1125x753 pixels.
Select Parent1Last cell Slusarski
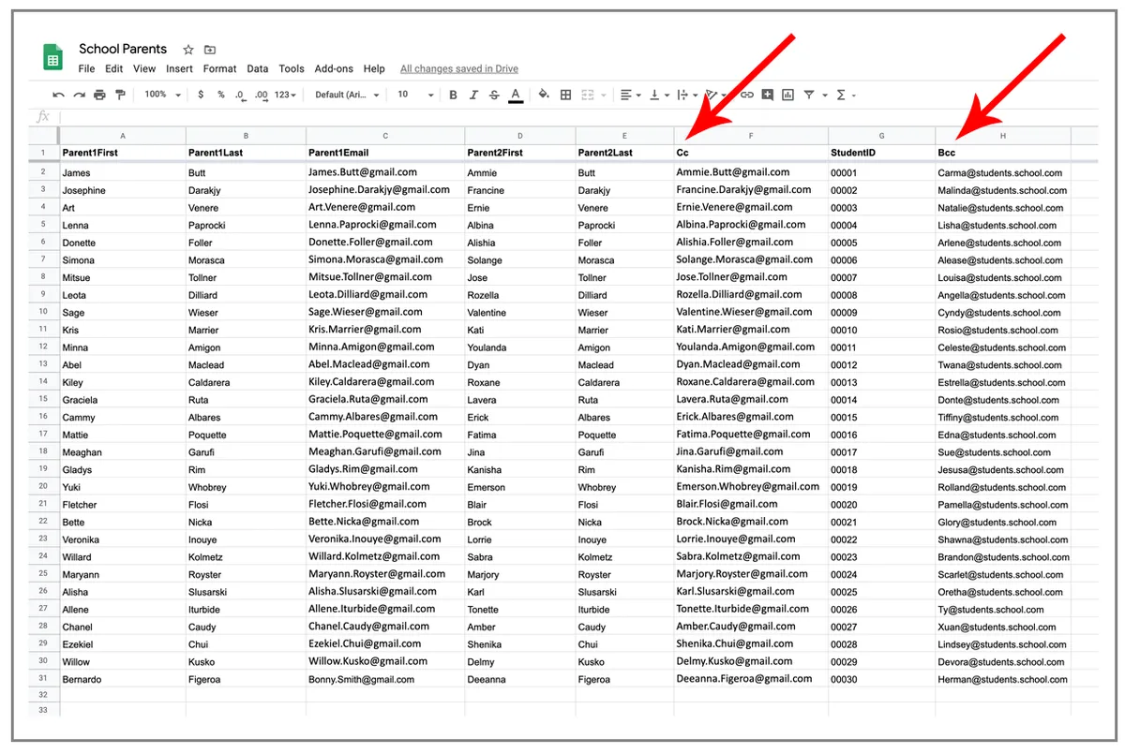pyautogui.click(x=246, y=592)
